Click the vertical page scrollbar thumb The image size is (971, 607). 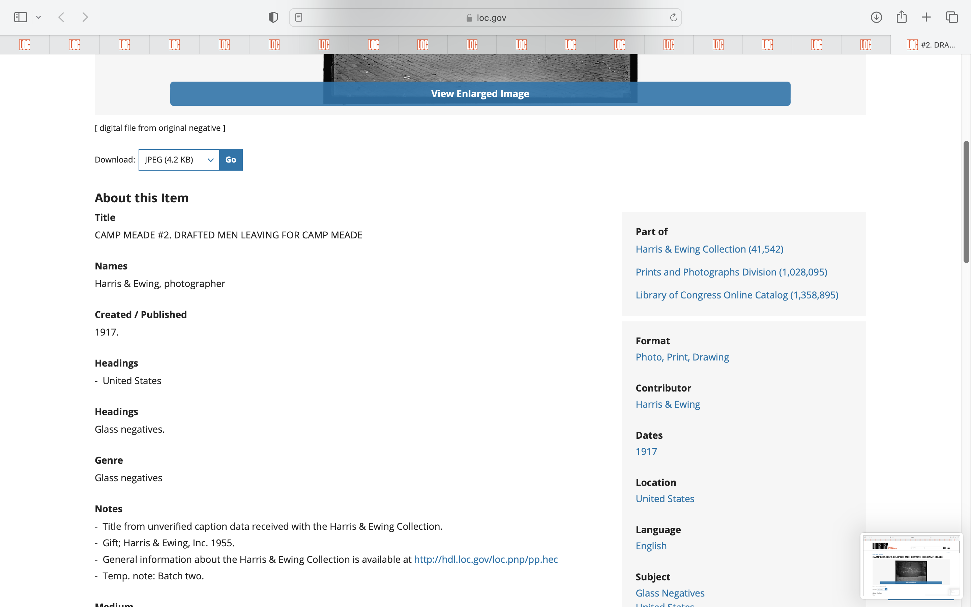(x=966, y=202)
